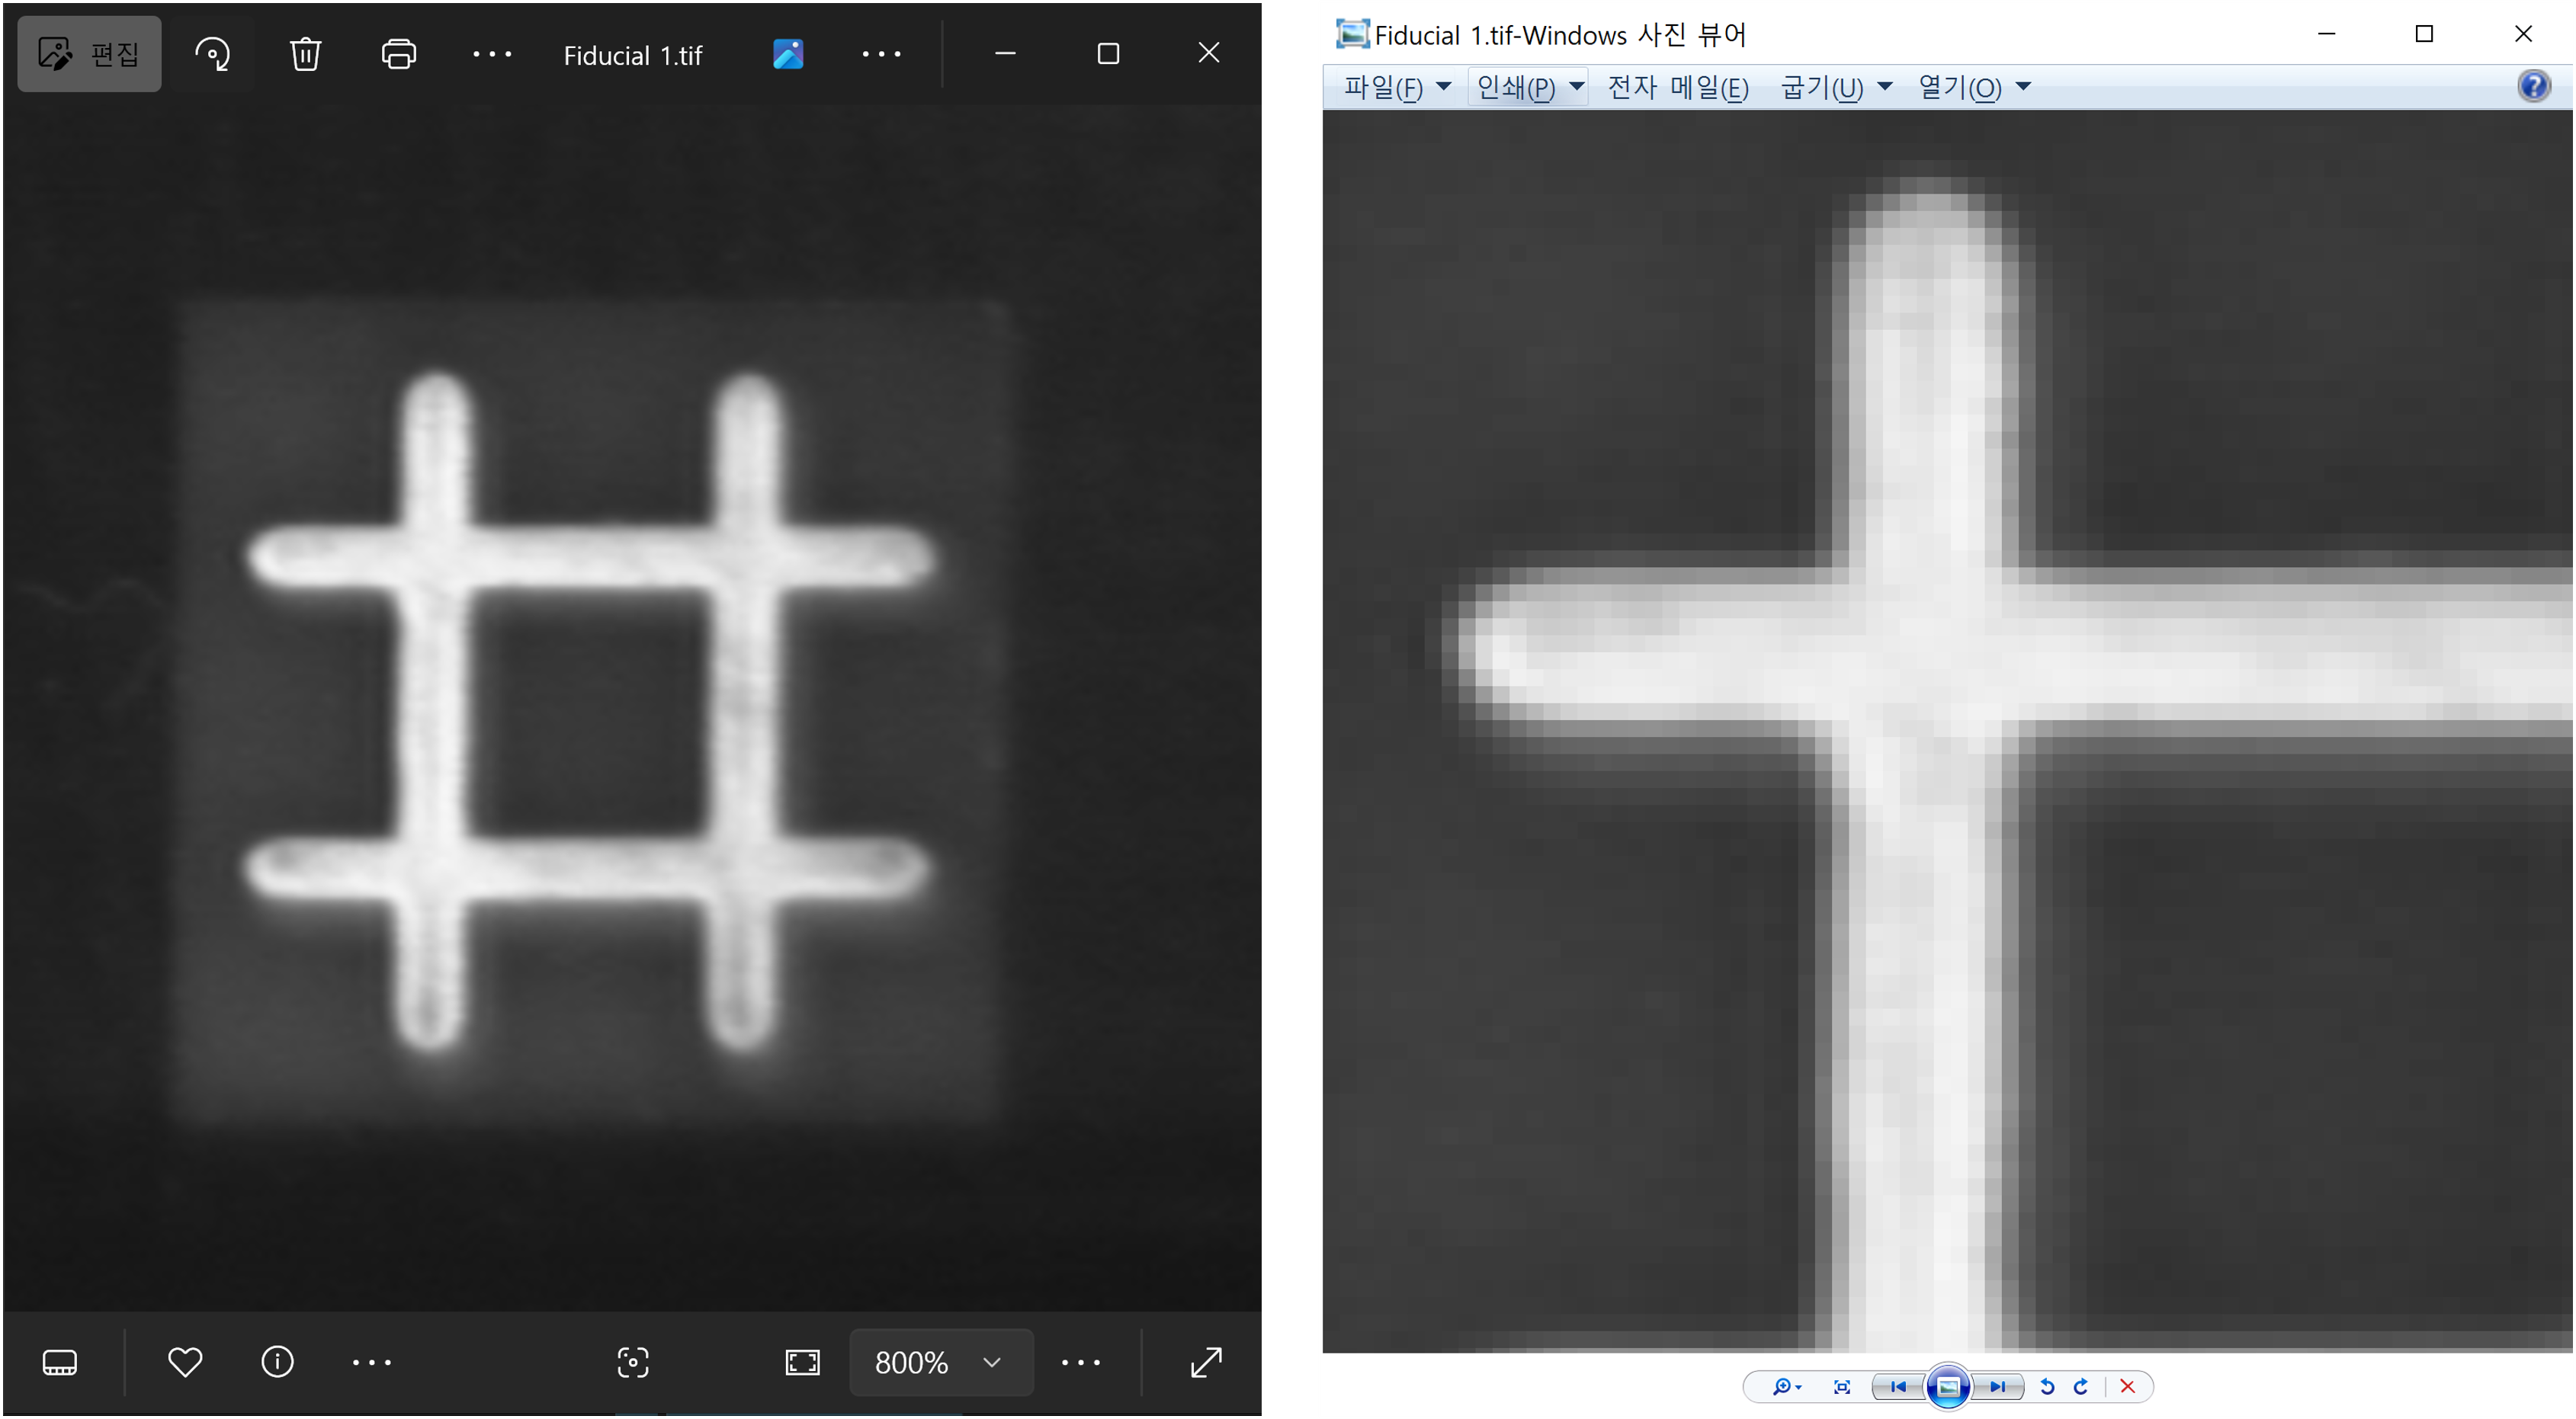Open the 파일(F) menu in Photo Viewer

pyautogui.click(x=1396, y=88)
